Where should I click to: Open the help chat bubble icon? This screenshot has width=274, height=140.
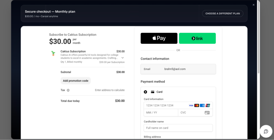tap(266, 131)
